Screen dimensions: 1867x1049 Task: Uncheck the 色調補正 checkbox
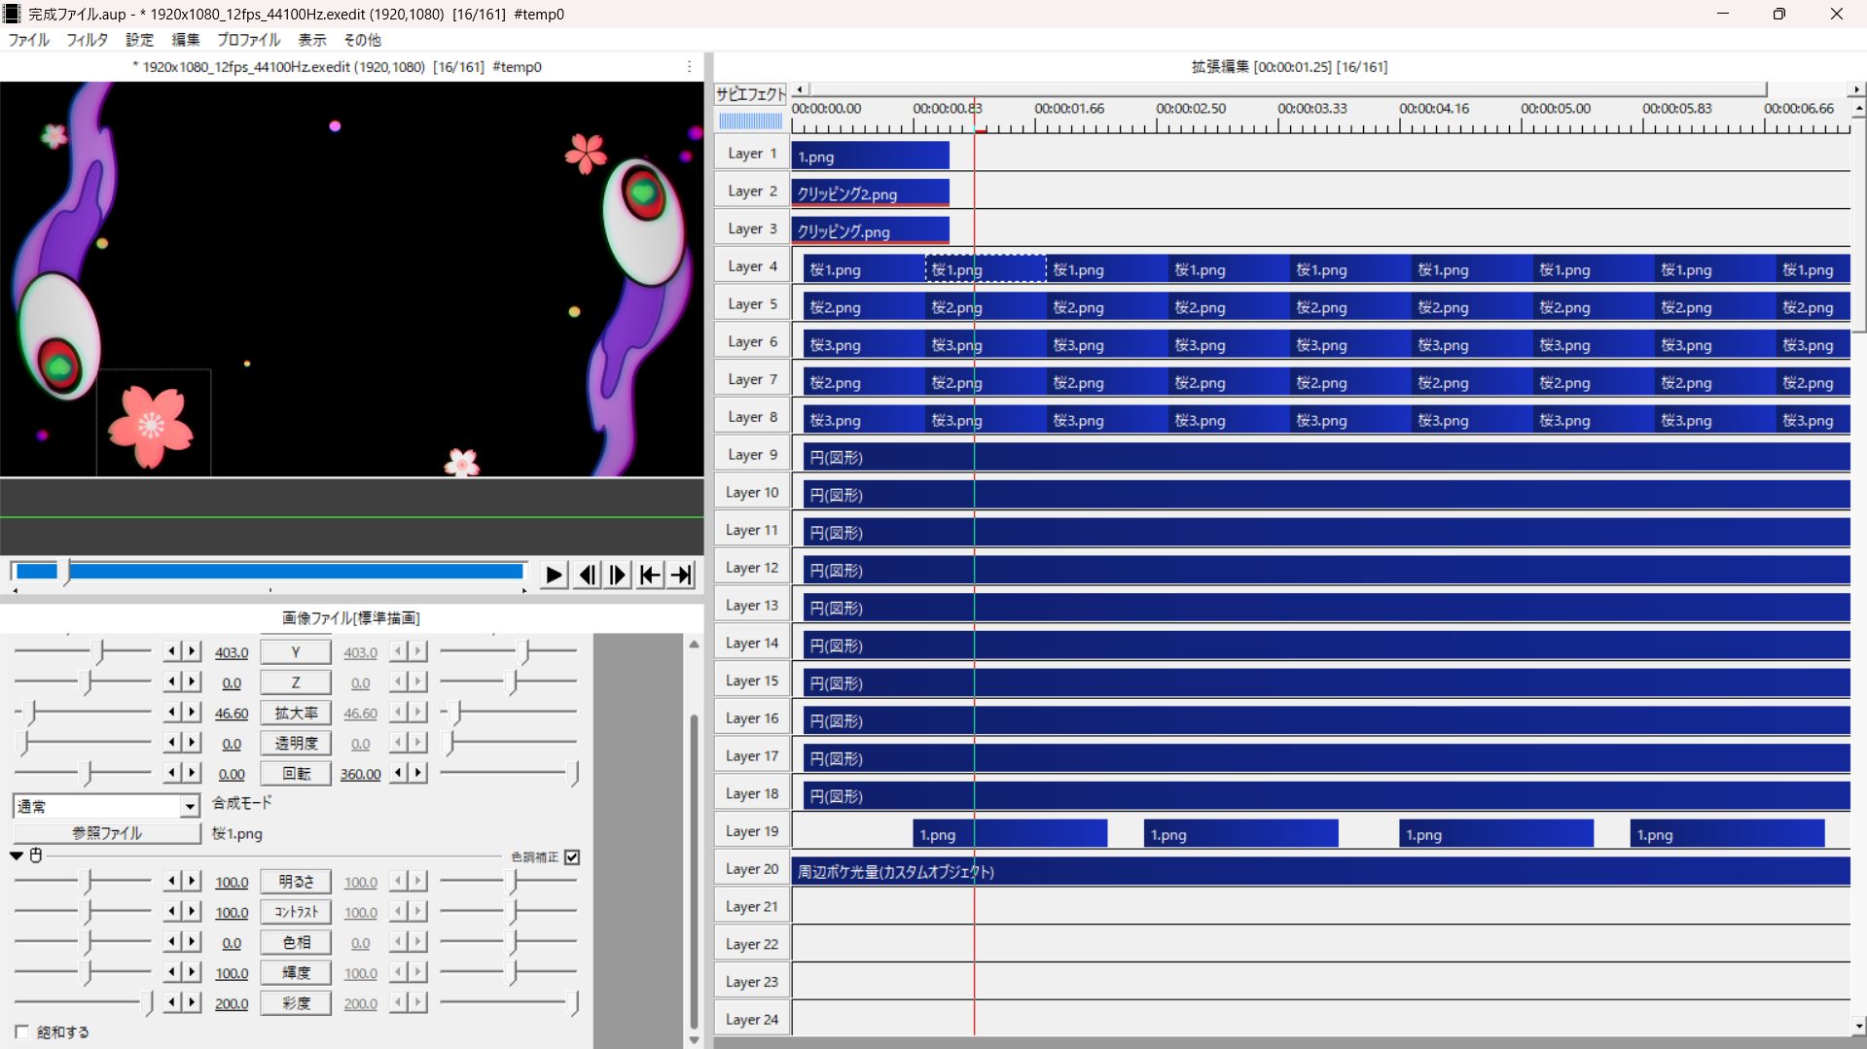(x=572, y=857)
